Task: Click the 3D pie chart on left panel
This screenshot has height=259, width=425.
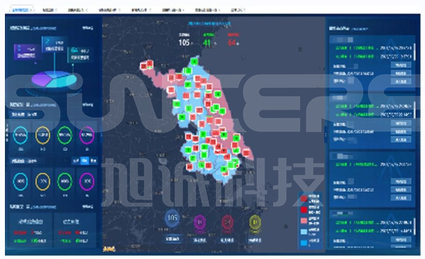Action: tap(54, 79)
